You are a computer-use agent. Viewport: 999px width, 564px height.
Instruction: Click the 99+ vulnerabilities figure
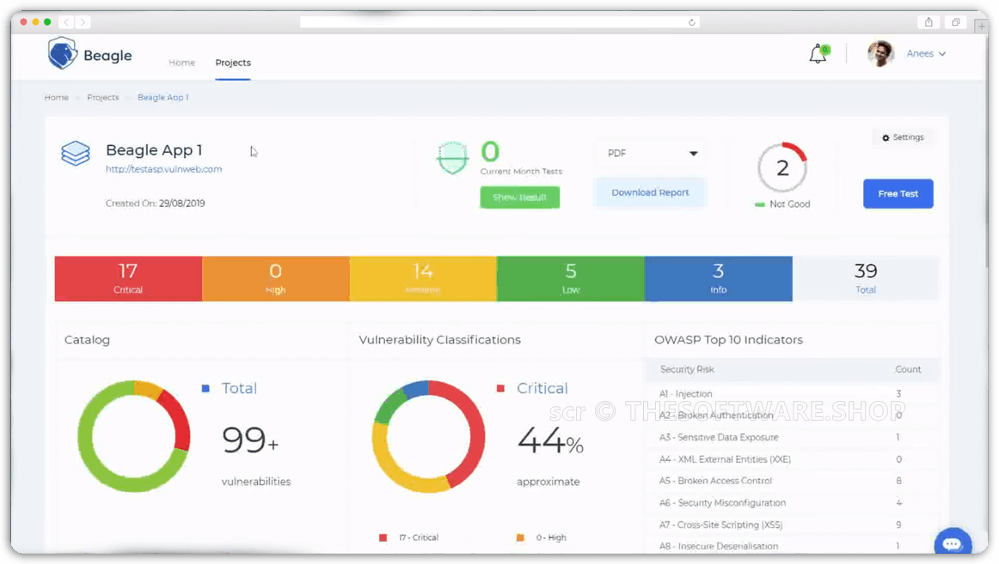click(x=250, y=440)
